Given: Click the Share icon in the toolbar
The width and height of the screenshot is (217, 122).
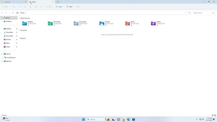Looking at the screenshot, I should click(x=36, y=7).
